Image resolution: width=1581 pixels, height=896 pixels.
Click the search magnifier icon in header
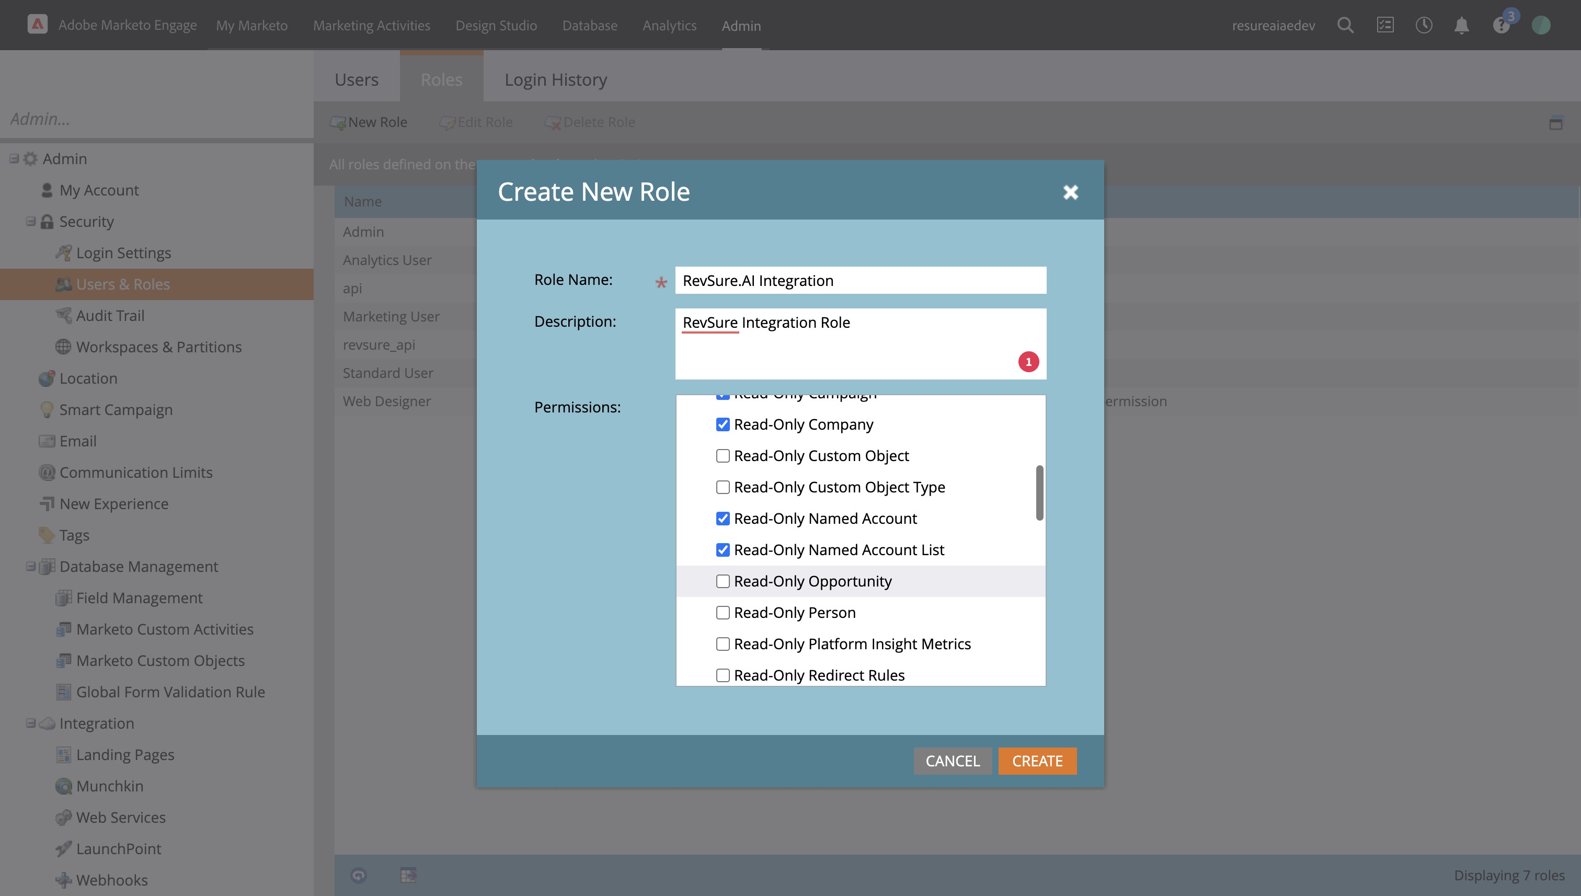pyautogui.click(x=1345, y=25)
